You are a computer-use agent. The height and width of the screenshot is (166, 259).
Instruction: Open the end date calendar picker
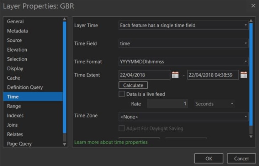(244, 75)
